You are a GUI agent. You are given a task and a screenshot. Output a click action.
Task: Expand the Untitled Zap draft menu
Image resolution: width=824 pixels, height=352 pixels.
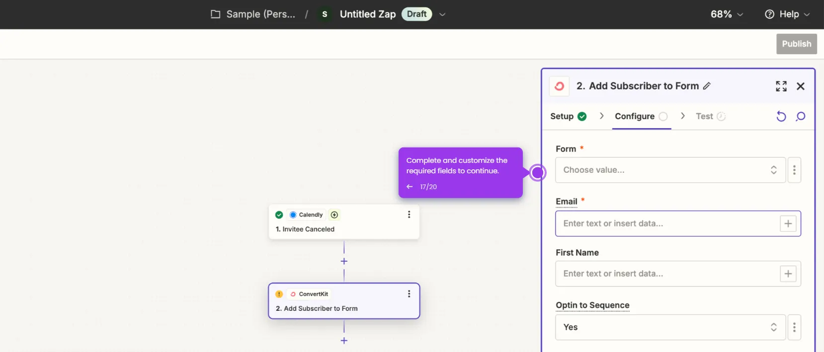(442, 14)
